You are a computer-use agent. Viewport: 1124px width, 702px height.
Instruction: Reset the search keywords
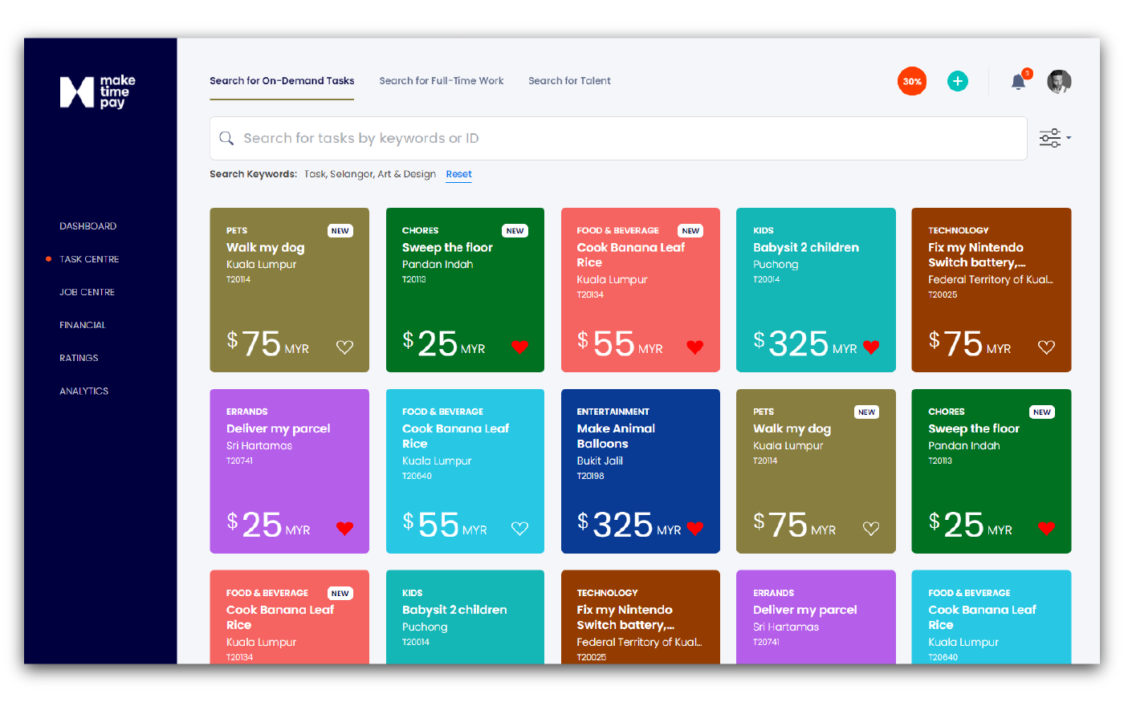(458, 174)
